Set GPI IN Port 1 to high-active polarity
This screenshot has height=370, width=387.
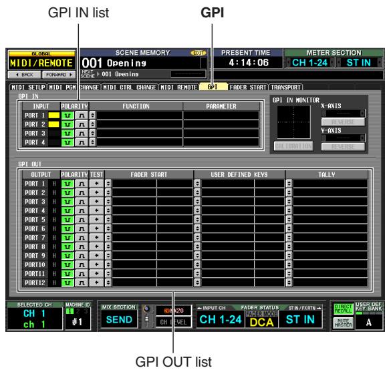82,116
